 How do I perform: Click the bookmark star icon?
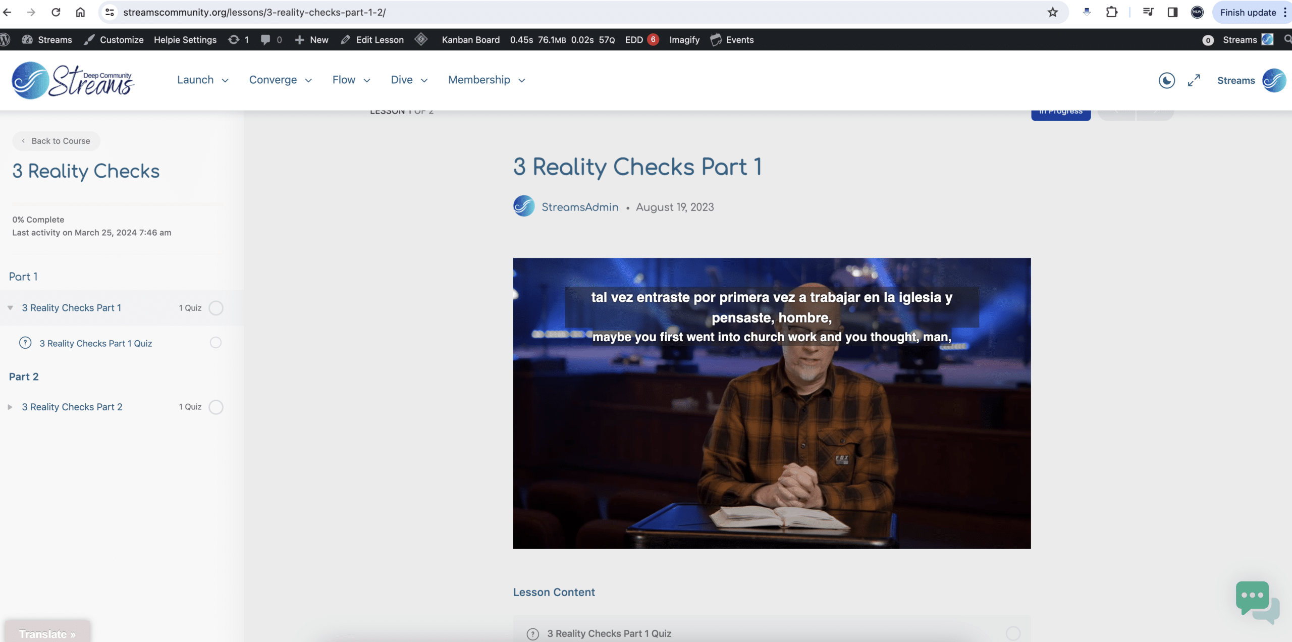click(x=1052, y=12)
